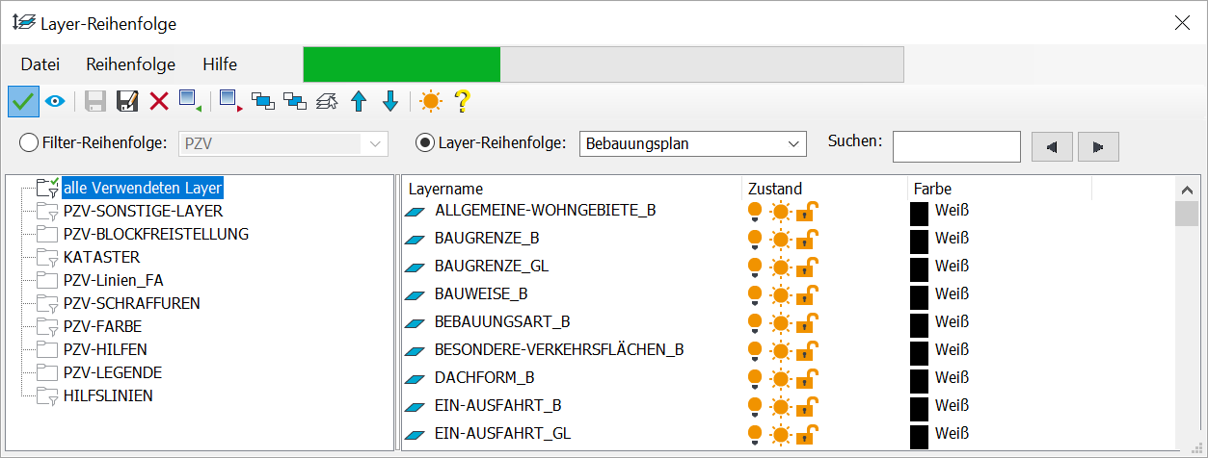The width and height of the screenshot is (1208, 458).
Task: Click the blue down arrow icon
Action: (x=390, y=100)
